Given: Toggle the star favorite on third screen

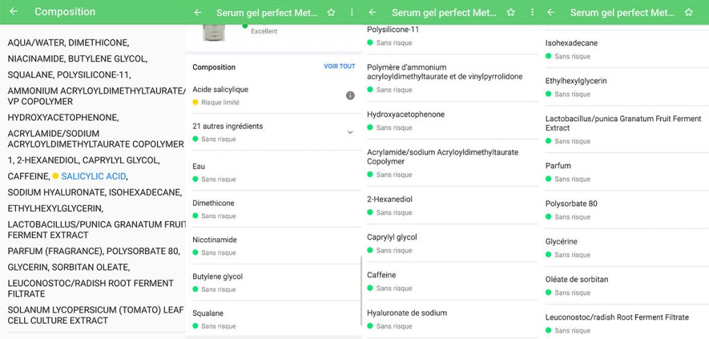Looking at the screenshot, I should click(511, 12).
